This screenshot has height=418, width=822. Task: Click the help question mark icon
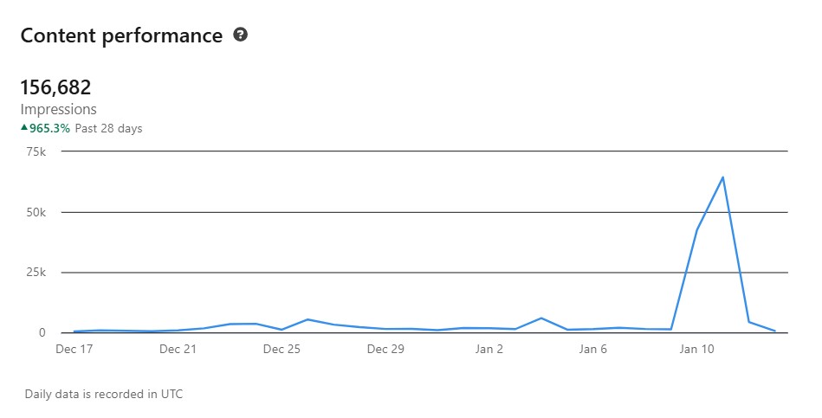click(241, 35)
